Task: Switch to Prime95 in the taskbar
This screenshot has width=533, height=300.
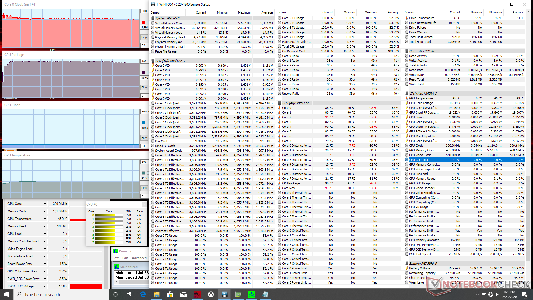Action: pos(252,294)
